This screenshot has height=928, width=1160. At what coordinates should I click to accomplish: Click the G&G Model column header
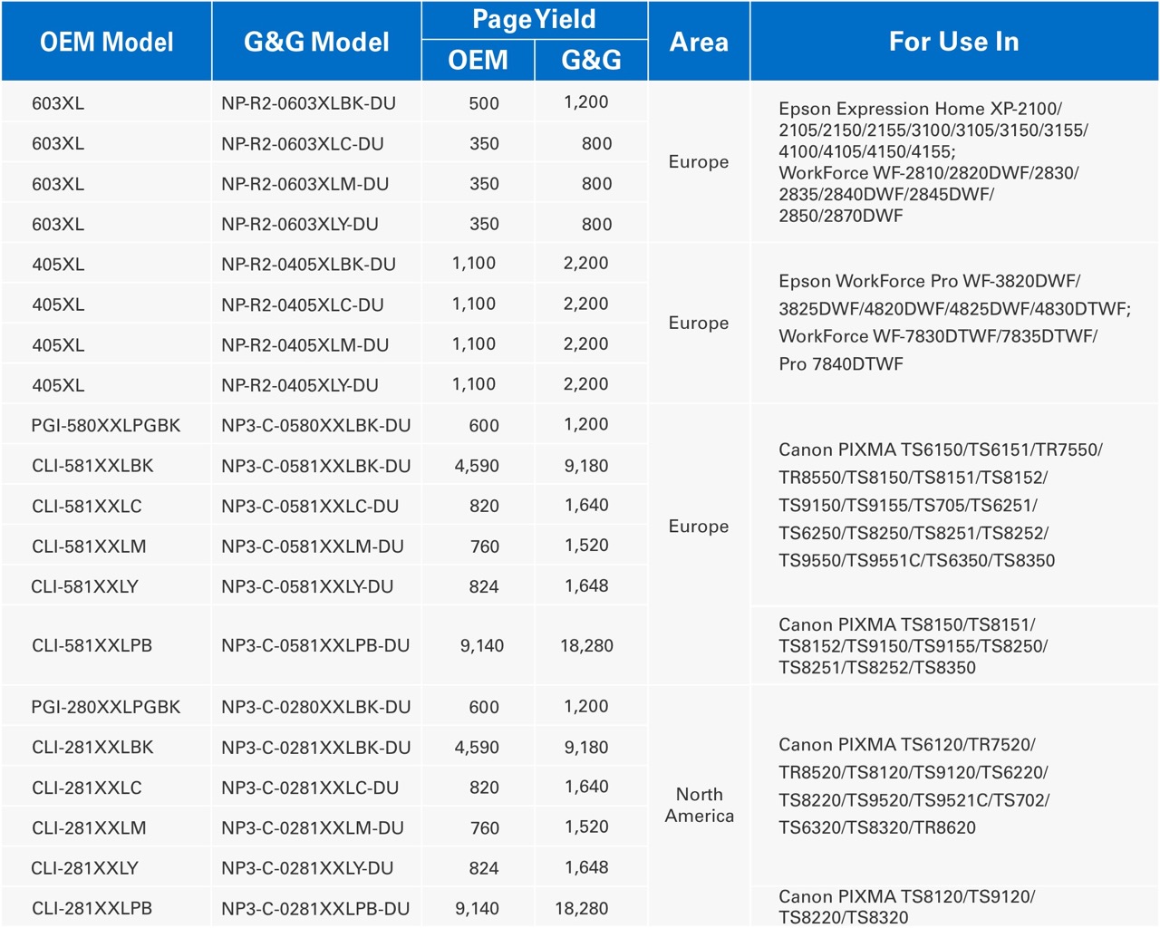[x=316, y=42]
